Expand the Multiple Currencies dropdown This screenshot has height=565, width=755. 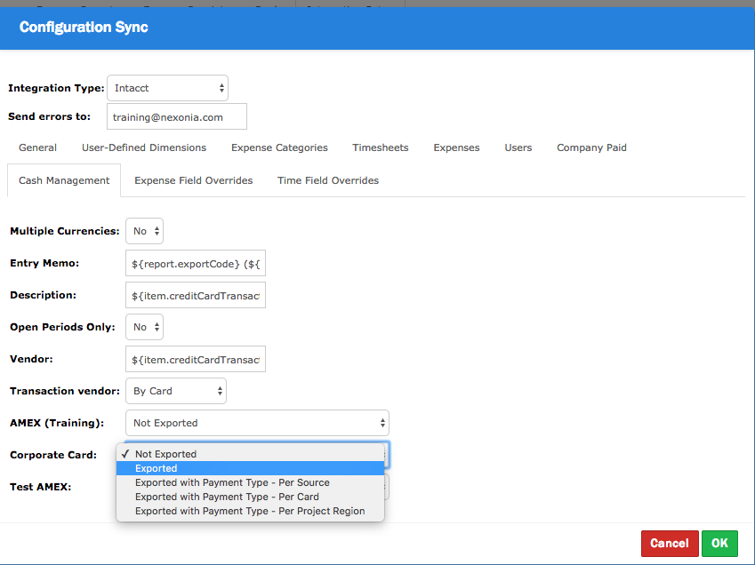tap(144, 231)
